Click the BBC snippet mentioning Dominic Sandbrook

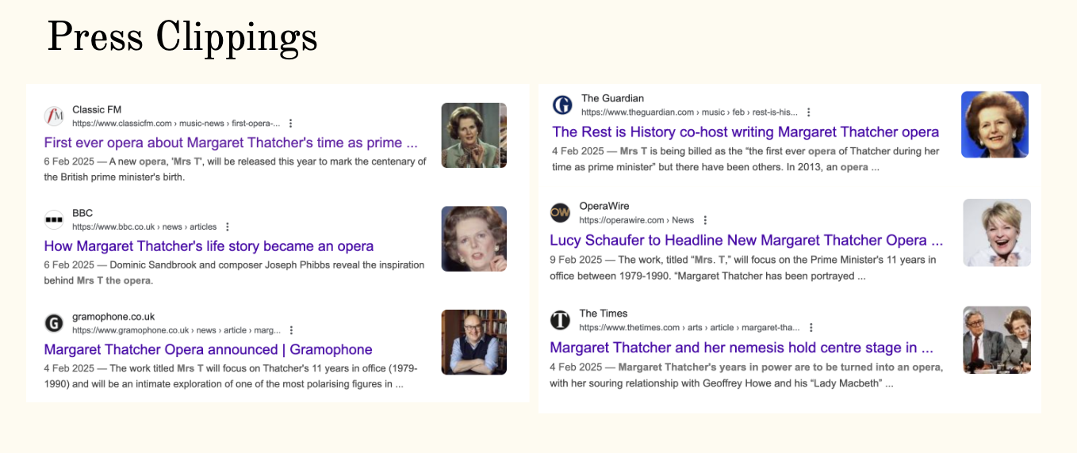pyautogui.click(x=234, y=272)
